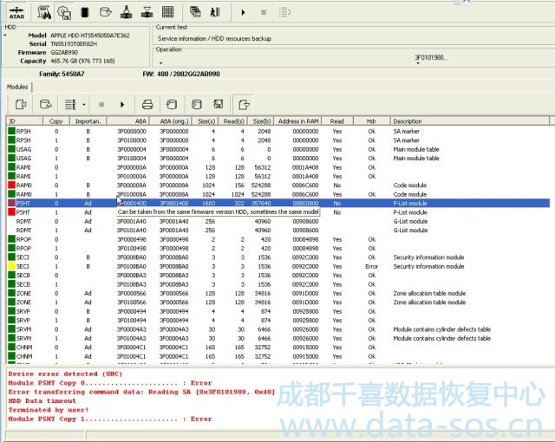555x442 pixels.
Task: Select ABA cell 3F0100566 in ZONE row
Action: pos(132,302)
